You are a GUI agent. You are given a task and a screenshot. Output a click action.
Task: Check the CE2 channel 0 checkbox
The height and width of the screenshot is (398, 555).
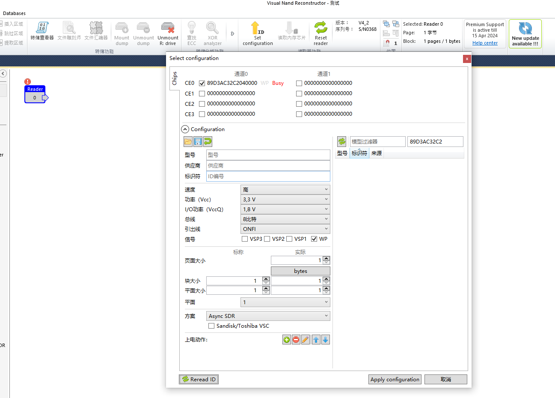pos(202,104)
